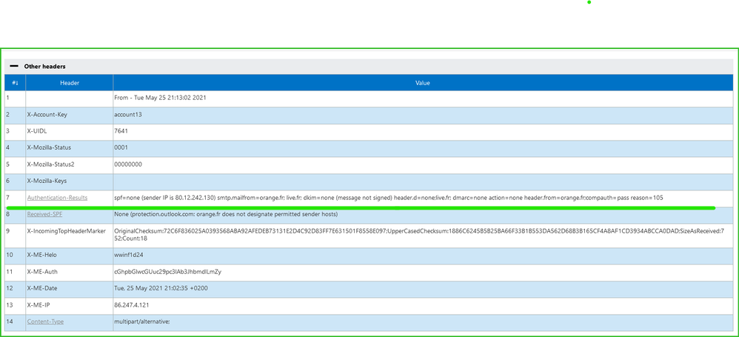Screen dimensions: 739x337
Task: Click the From - Tue May 25 row value
Action: point(160,98)
